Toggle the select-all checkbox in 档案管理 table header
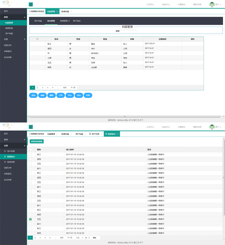 point(37,39)
